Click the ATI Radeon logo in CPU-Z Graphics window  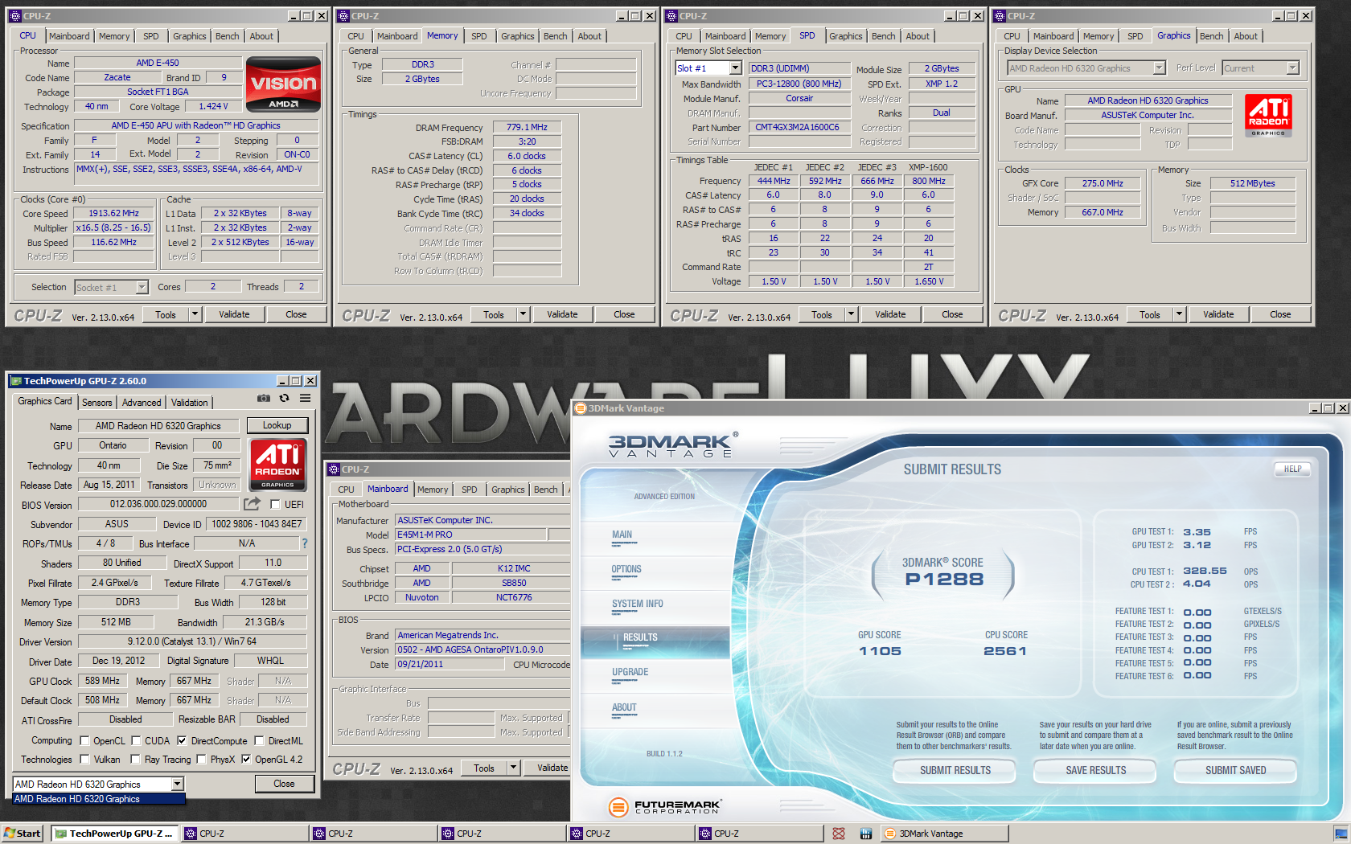pos(1268,115)
